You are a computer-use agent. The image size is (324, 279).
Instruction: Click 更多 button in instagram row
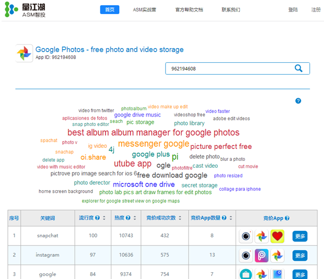pyautogui.click(x=300, y=255)
